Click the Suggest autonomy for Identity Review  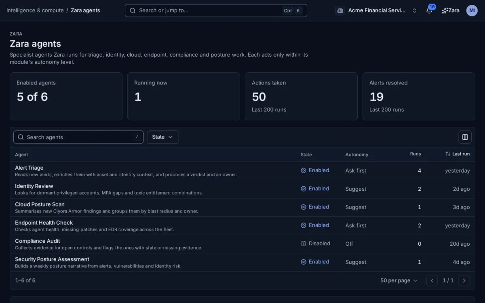point(356,189)
